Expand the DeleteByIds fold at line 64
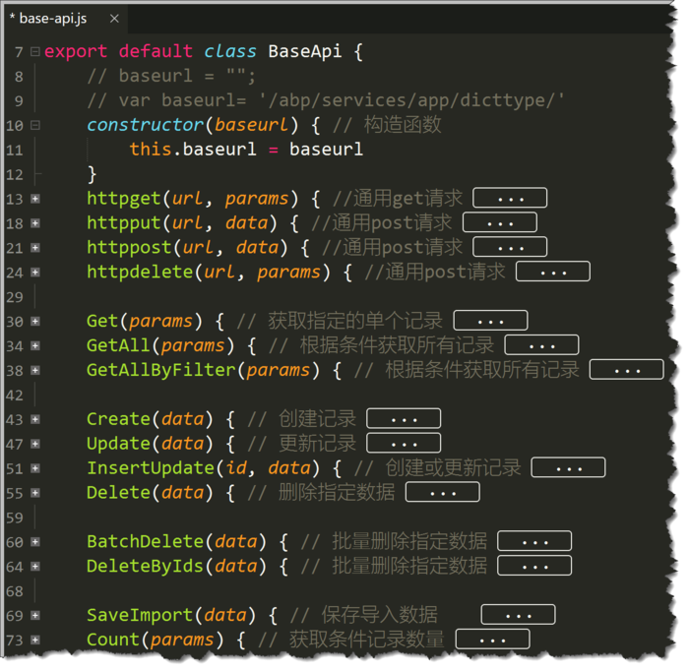Viewport: 689px width, 671px height. [35, 567]
